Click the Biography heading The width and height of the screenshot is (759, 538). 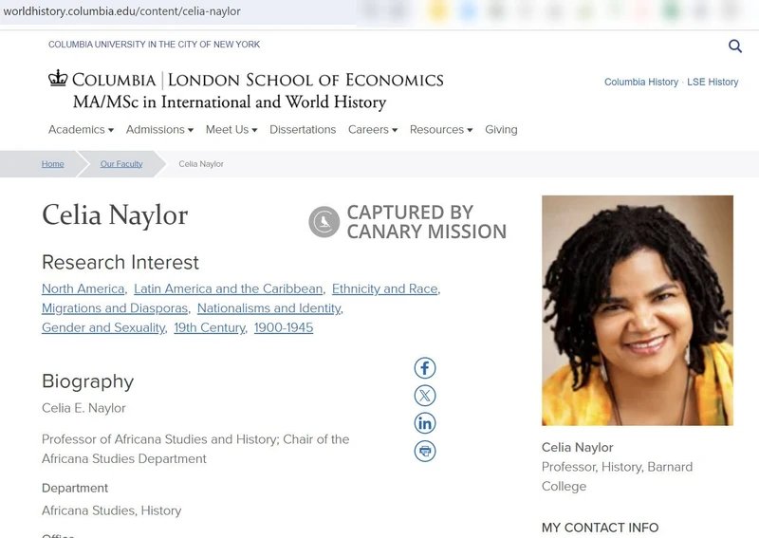pyautogui.click(x=87, y=381)
